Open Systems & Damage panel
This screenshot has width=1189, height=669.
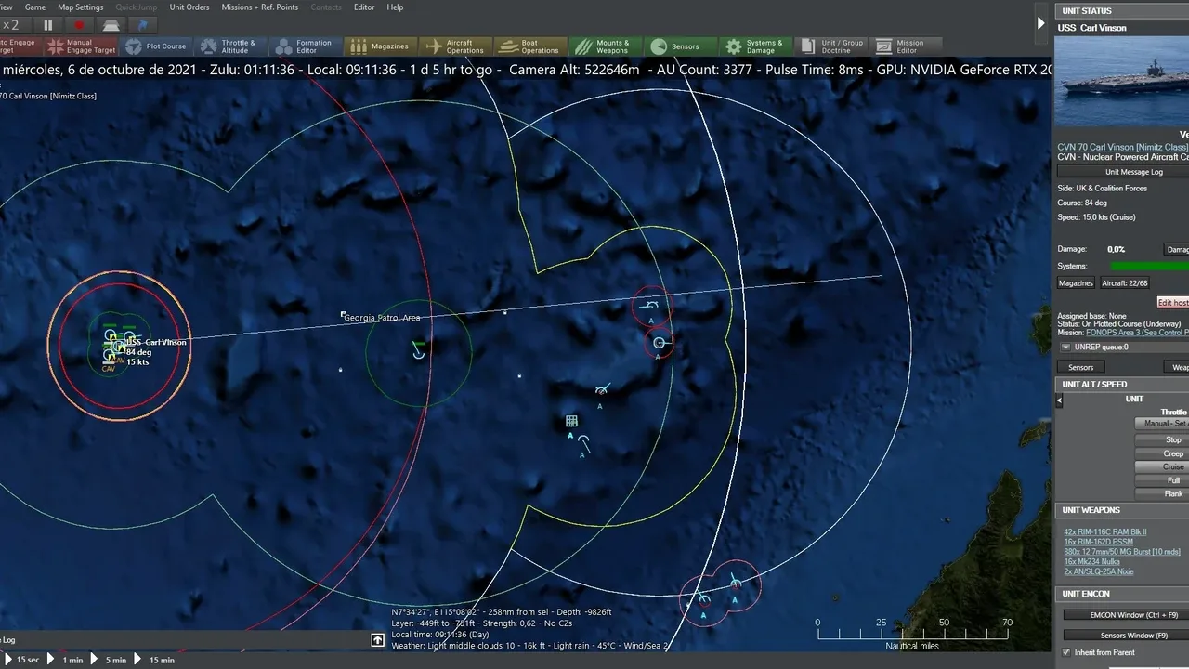[x=753, y=46]
